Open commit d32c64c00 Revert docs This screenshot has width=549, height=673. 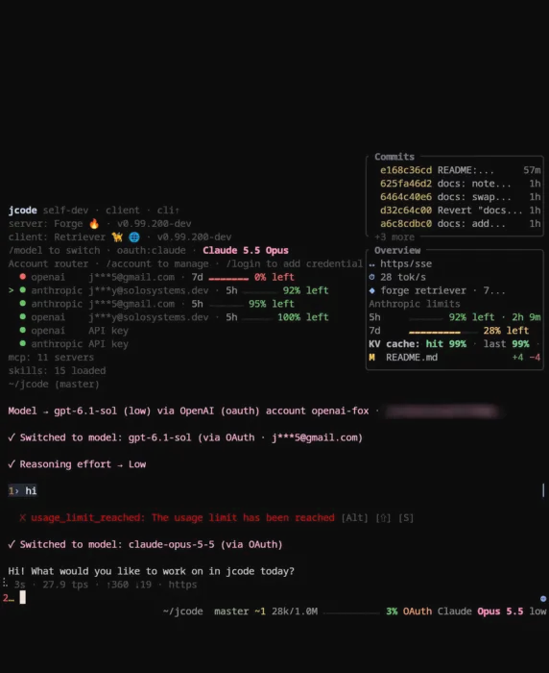(460, 210)
